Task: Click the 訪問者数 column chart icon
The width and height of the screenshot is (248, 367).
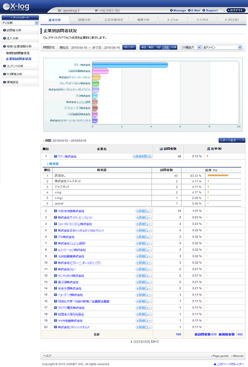Action: coord(161,149)
